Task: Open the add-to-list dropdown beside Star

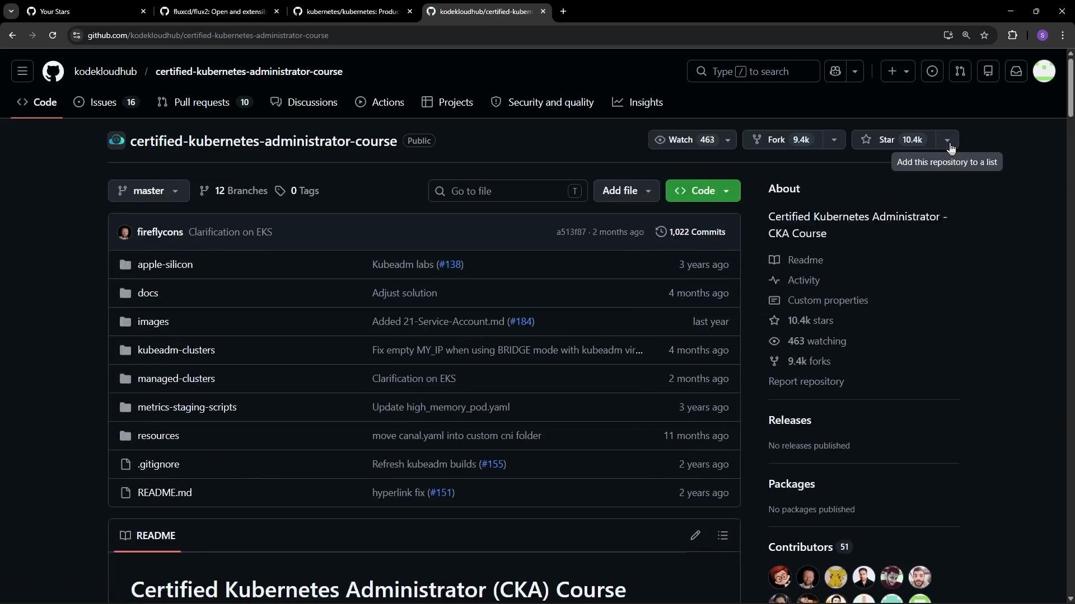Action: 947,140
